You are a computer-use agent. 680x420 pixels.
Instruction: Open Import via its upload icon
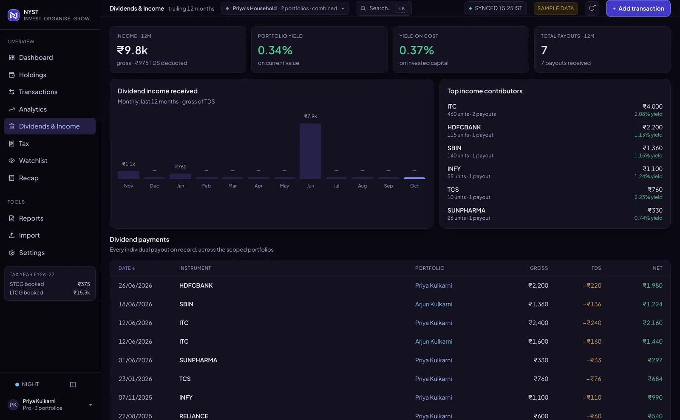[x=11, y=235]
